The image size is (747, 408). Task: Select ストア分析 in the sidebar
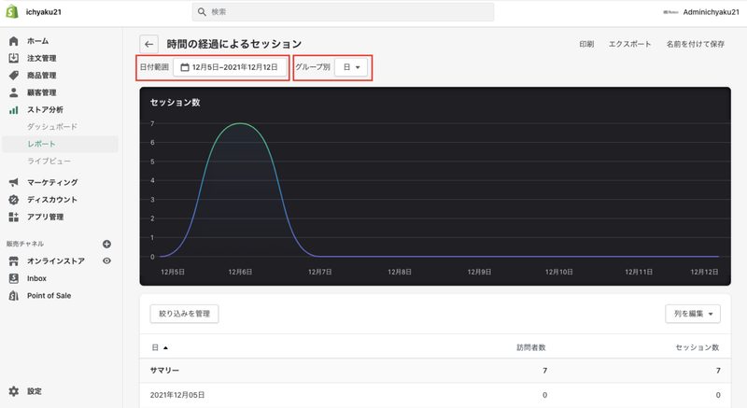coord(45,109)
